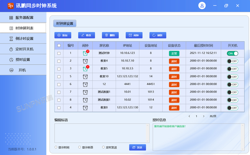Click the alarm clock icon for 教室8

85,108
